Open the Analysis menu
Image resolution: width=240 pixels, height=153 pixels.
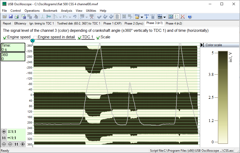pos(66,11)
